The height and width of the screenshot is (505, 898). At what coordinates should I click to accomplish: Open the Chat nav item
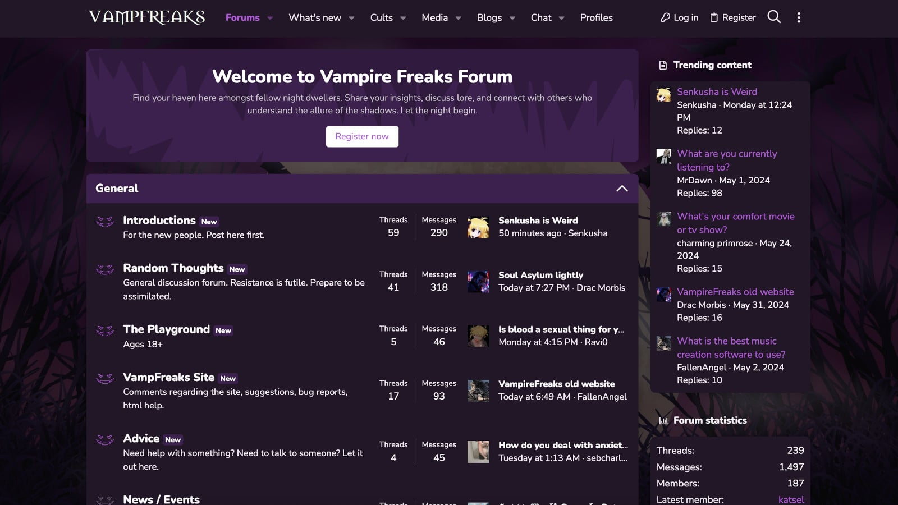tap(541, 17)
